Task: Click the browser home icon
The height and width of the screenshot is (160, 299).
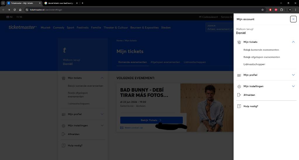Action: click(20, 10)
